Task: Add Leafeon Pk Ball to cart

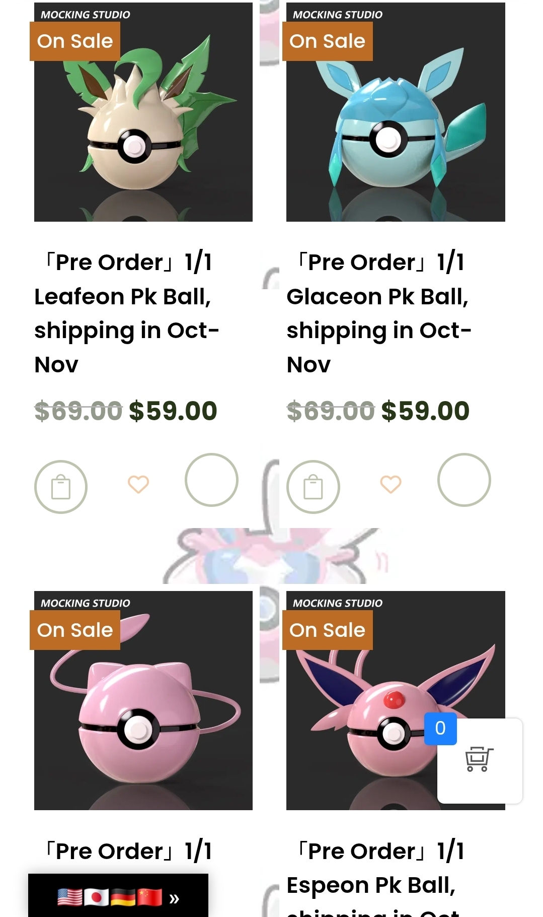Action: [61, 487]
